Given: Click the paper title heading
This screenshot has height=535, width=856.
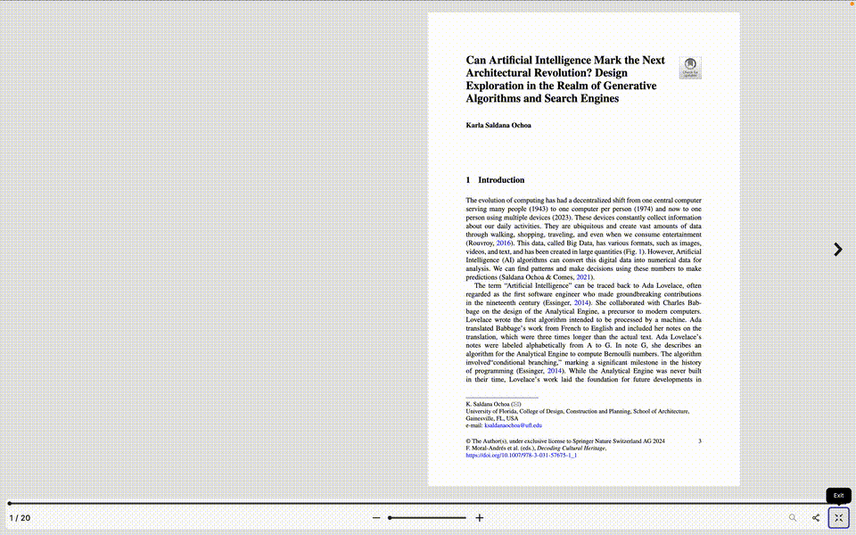Looking at the screenshot, I should click(x=565, y=79).
